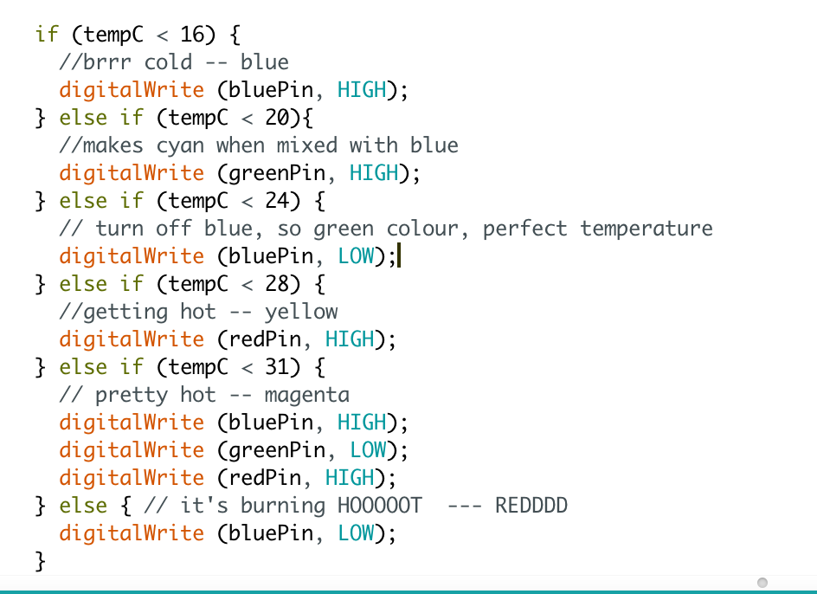Click the first 'if' keyword at top
Viewport: 817px width, 594px height.
pyautogui.click(x=47, y=35)
